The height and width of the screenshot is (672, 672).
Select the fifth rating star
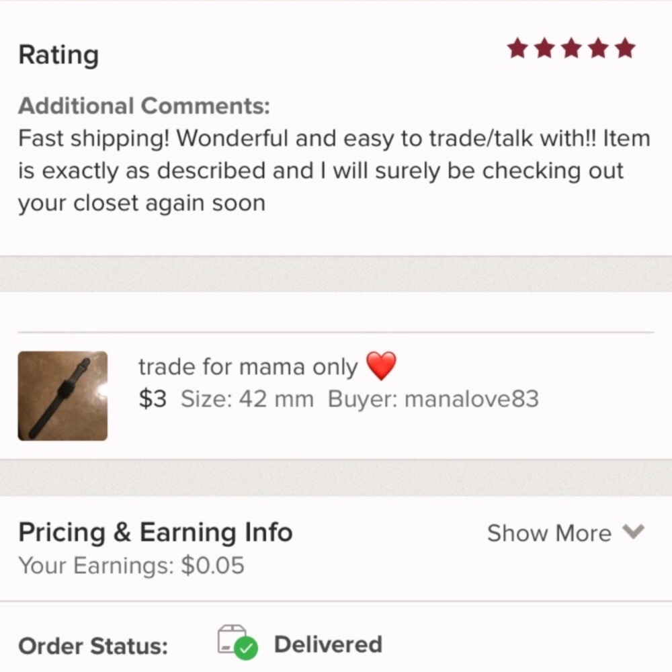pos(623,48)
